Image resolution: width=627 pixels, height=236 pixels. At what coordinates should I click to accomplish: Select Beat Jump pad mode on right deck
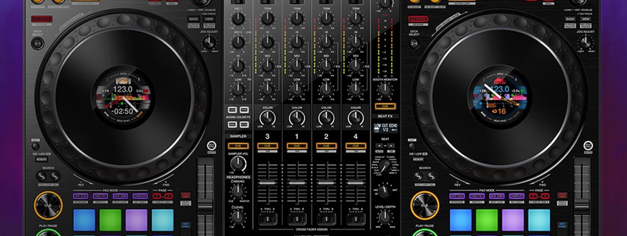coord(496,196)
